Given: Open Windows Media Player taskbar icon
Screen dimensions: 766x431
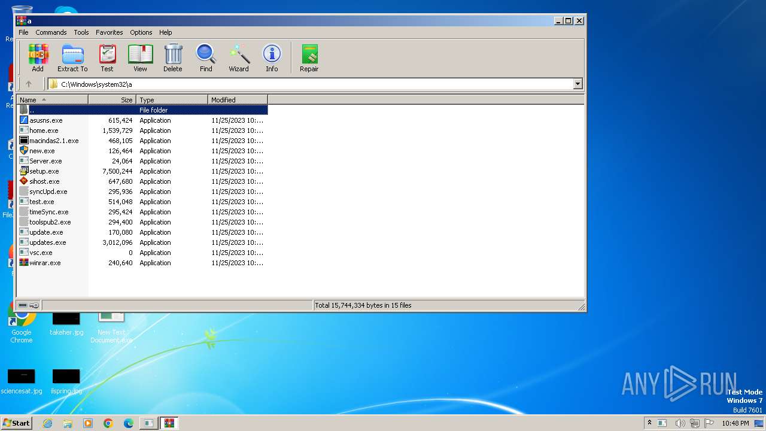Looking at the screenshot, I should pos(88,423).
